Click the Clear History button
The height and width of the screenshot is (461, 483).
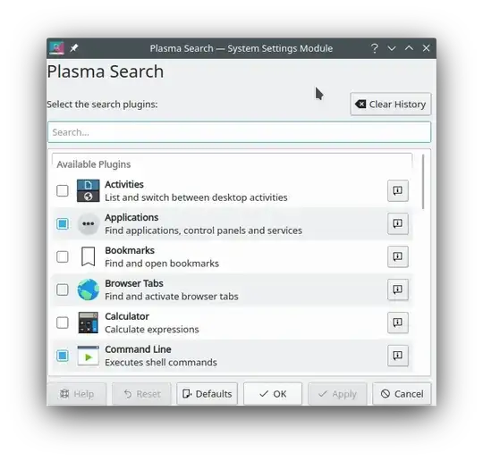tap(391, 105)
